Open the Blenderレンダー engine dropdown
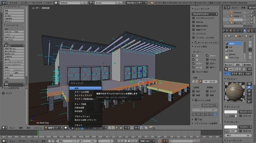 click(136, 3)
